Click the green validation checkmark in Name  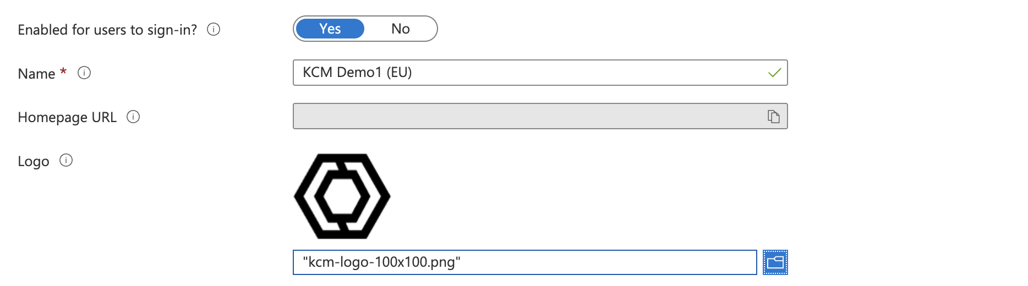774,73
